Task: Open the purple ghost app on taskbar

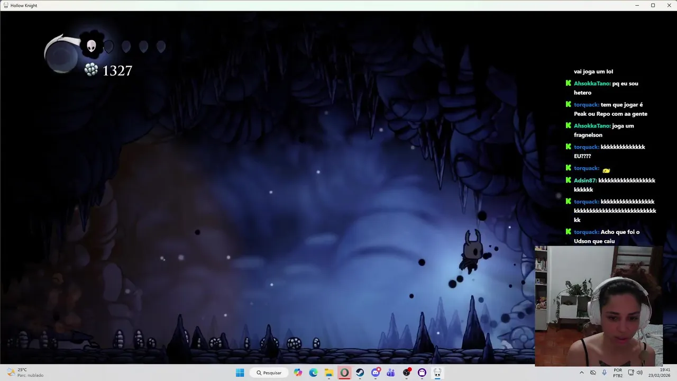Action: click(x=422, y=373)
